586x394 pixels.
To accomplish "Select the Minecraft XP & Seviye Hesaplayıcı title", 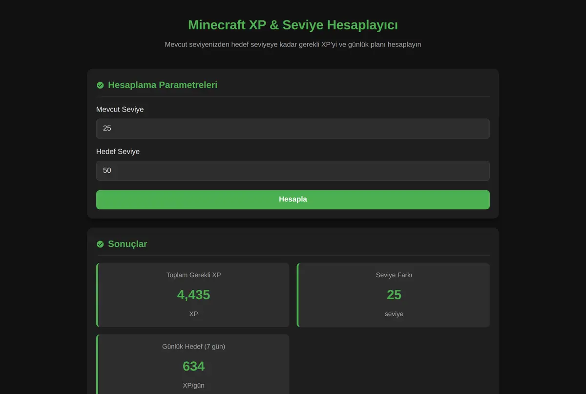I will pos(293,25).
